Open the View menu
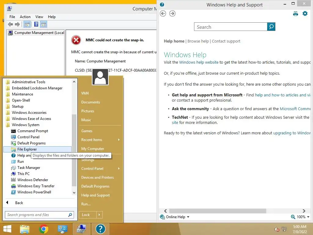The height and width of the screenshot is (235, 313). pyautogui.click(x=39, y=17)
